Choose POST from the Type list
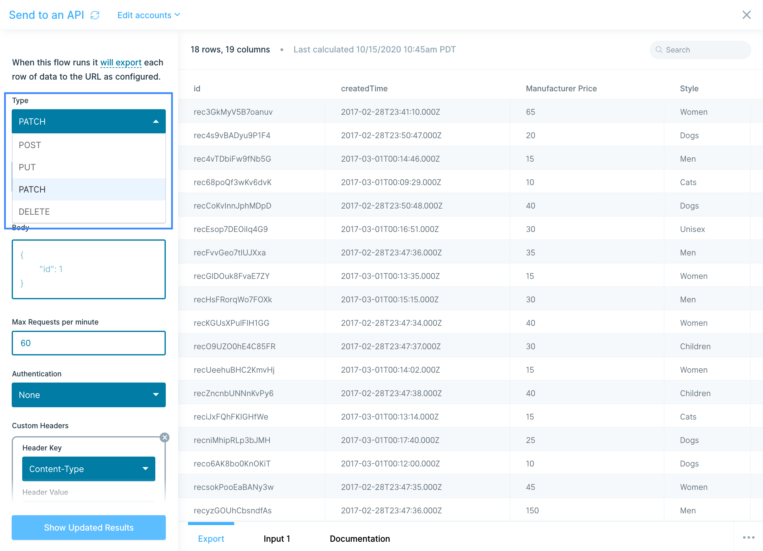This screenshot has height=551, width=763. click(89, 145)
